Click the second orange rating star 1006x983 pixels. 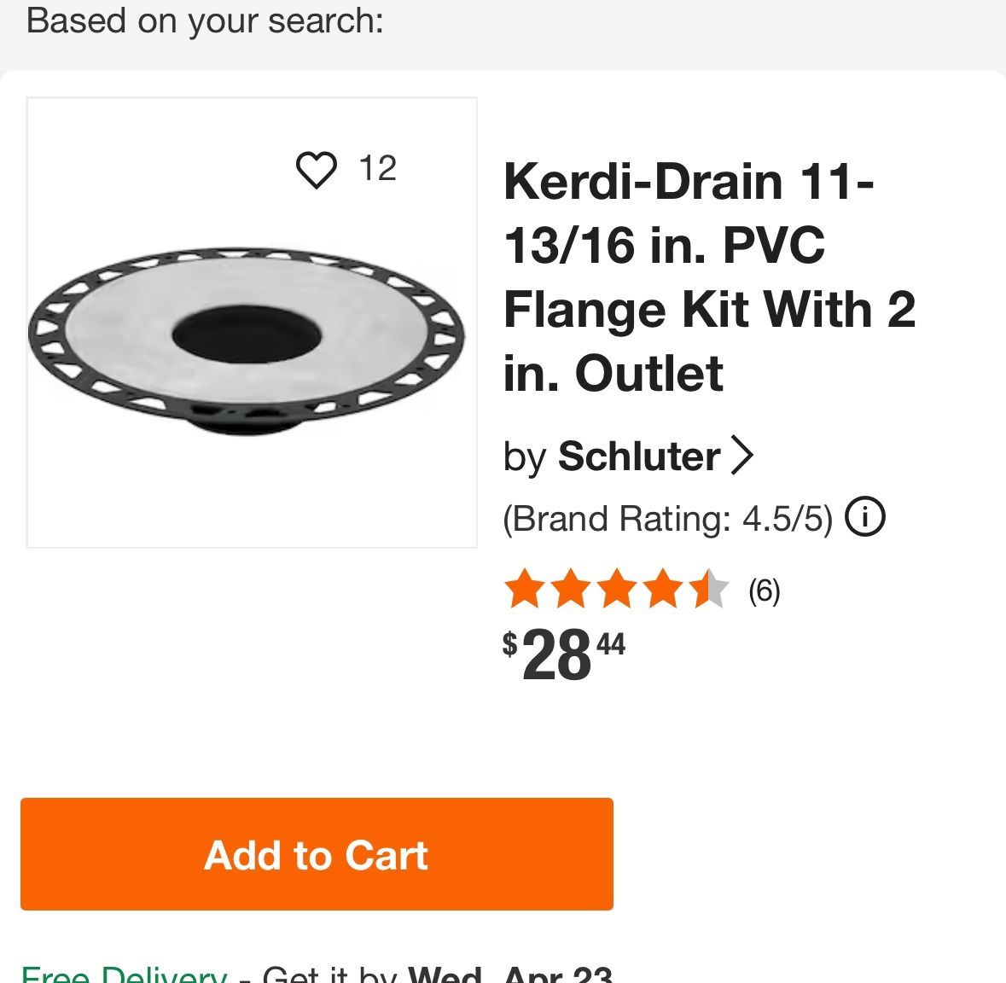[x=570, y=590]
